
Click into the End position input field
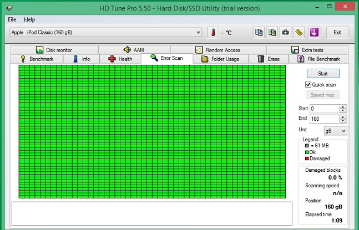tap(324, 119)
